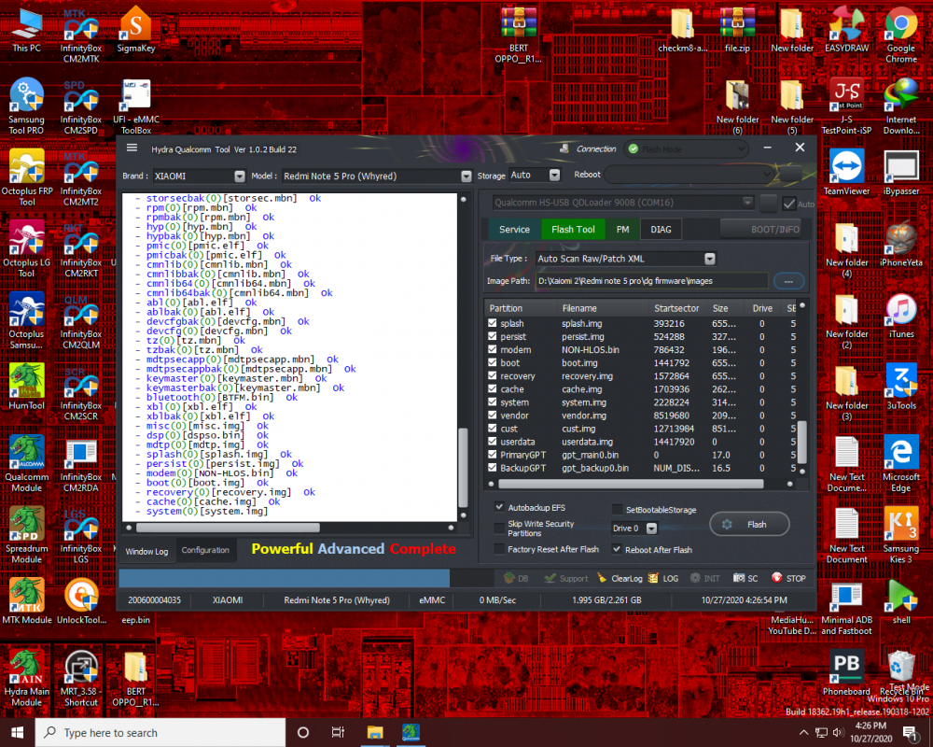Click the flash progress bar
The image size is (933, 747).
pos(305,578)
